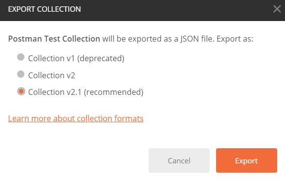The width and height of the screenshot is (285, 181).
Task: Choose the Collection v2 radio button
Action: point(21,74)
